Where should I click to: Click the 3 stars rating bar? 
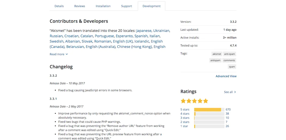[209, 118]
